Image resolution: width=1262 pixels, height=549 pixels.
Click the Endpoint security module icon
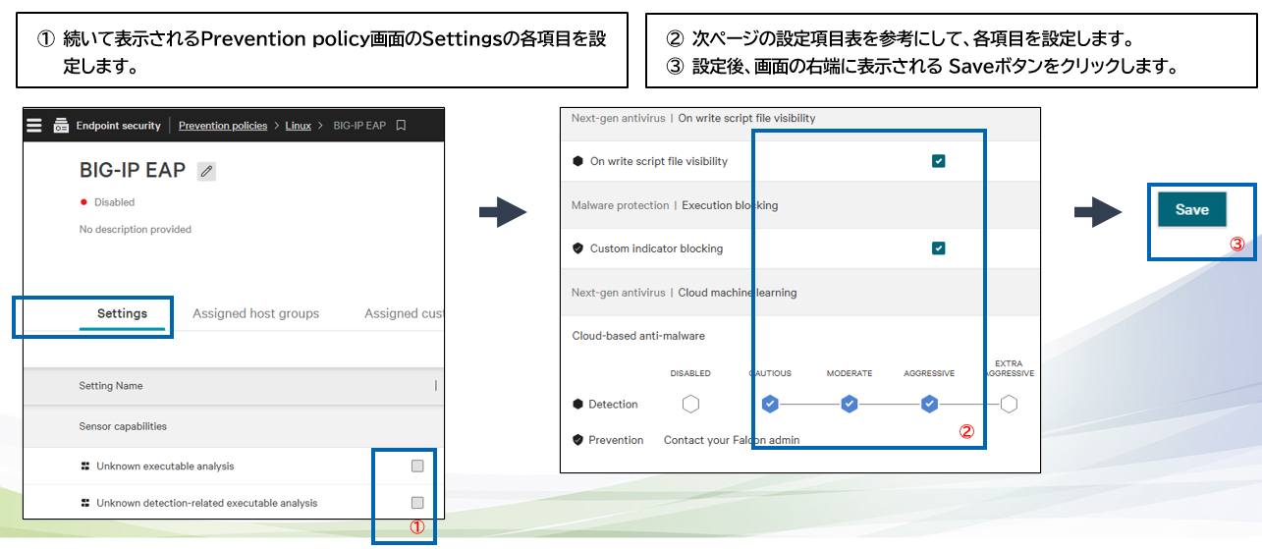(x=61, y=126)
